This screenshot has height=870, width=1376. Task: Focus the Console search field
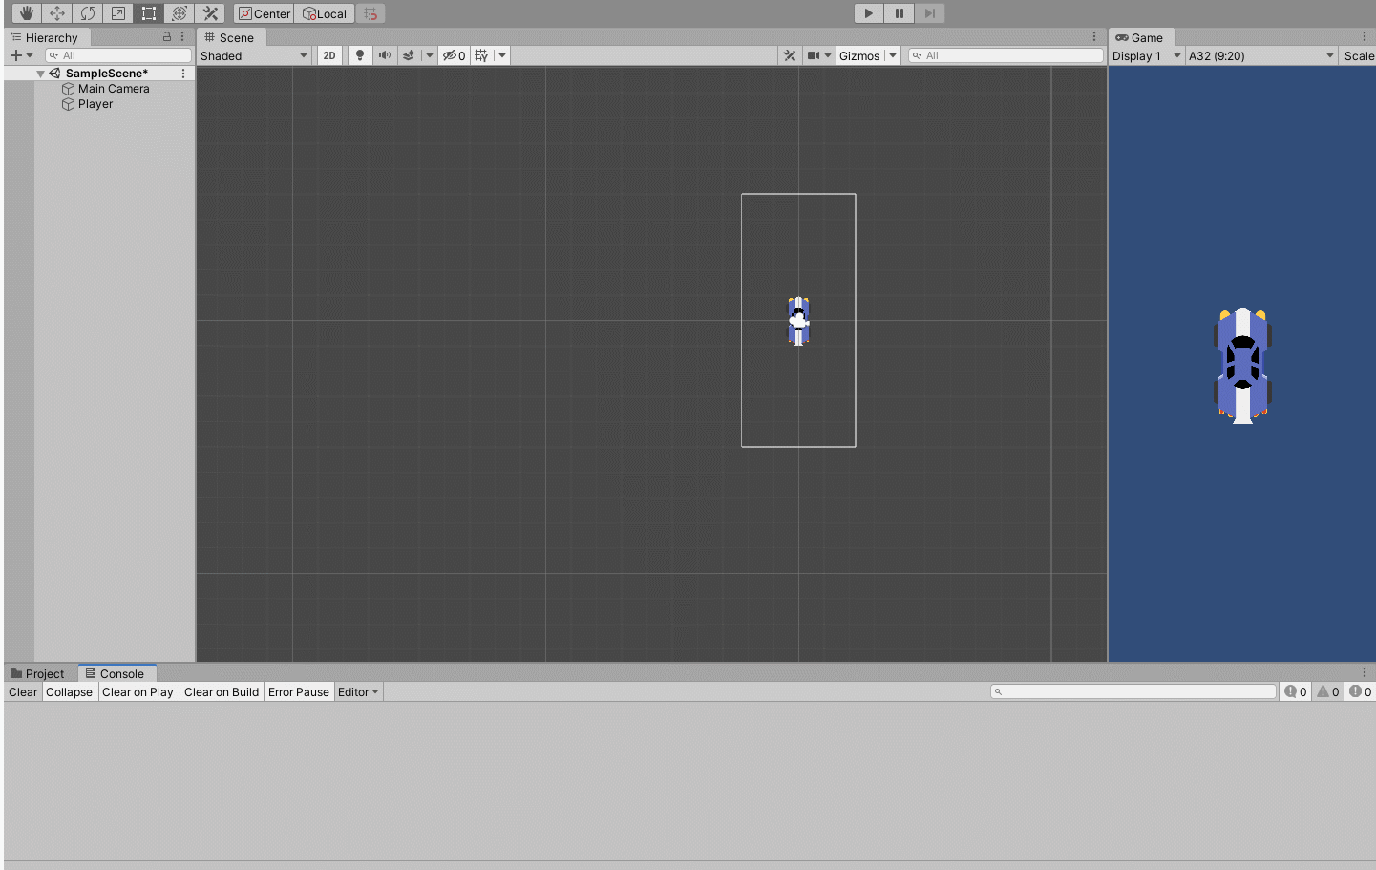tap(1133, 691)
